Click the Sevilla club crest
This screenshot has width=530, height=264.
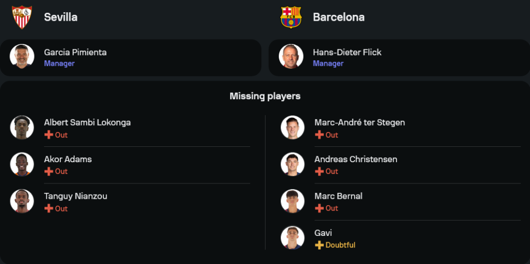tap(22, 17)
